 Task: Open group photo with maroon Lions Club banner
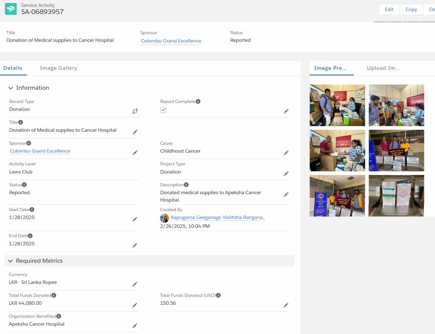[396, 150]
